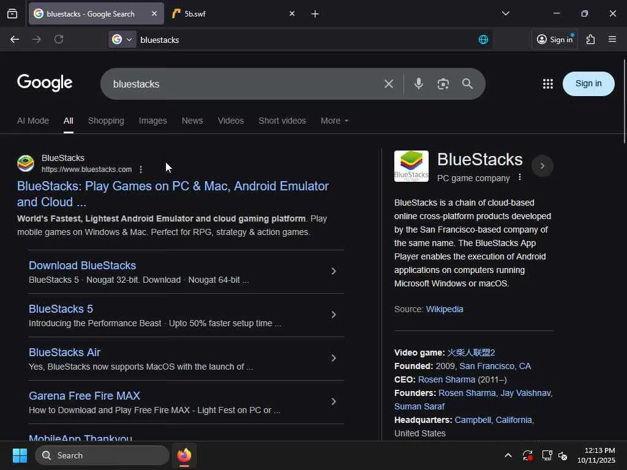Open the Windows Start menu
The height and width of the screenshot is (470, 627).
click(20, 455)
